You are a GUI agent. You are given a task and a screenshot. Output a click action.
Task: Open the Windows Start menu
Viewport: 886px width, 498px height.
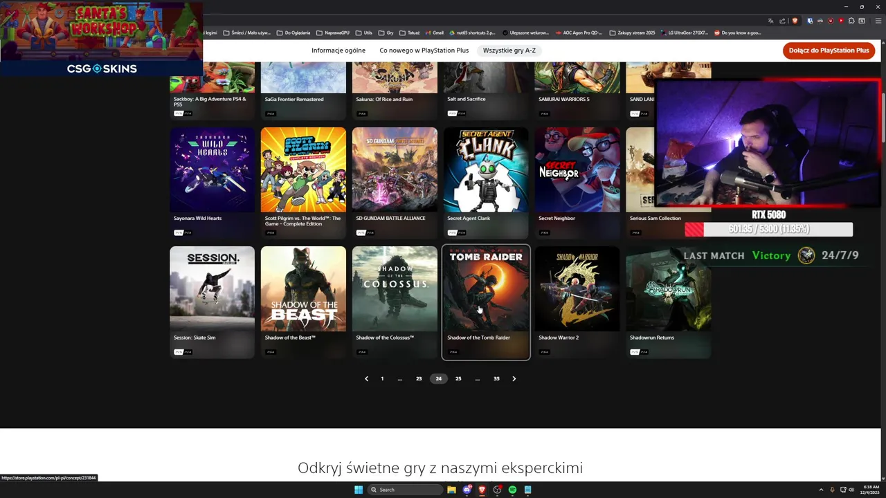point(359,490)
